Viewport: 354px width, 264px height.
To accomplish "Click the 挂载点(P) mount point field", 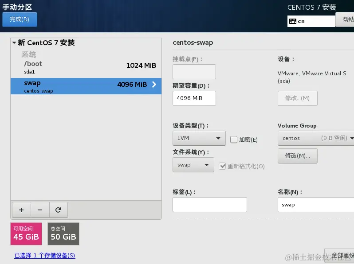I will 194,72.
